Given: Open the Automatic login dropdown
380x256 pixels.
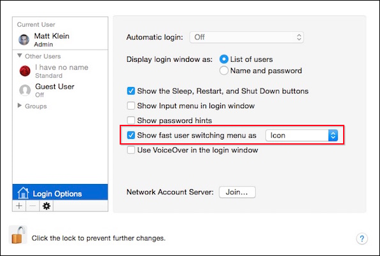Looking at the screenshot, I should pos(246,37).
